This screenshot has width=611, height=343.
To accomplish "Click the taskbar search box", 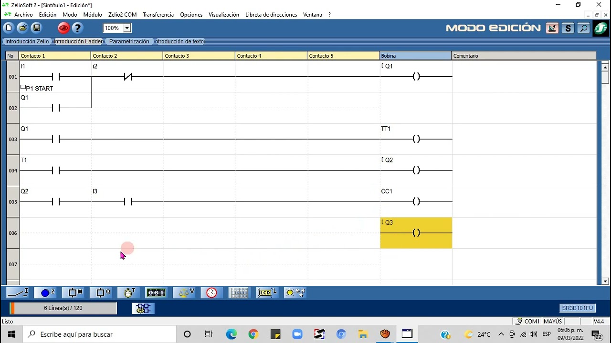I will (x=100, y=334).
